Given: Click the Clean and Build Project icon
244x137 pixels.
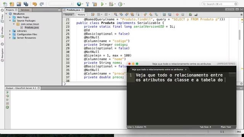Looking at the screenshot, I should pos(95,4).
